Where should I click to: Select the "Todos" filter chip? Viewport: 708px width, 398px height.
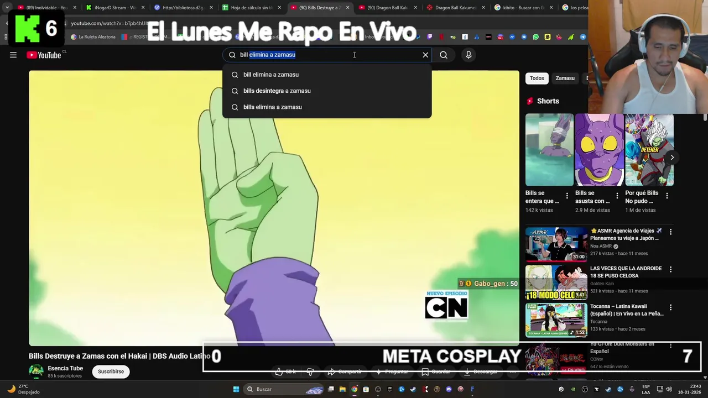pos(537,78)
